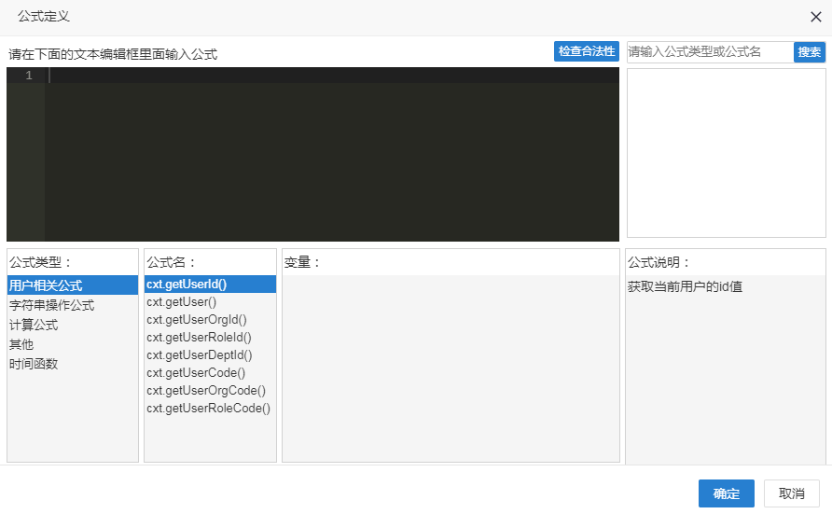Select 其他 formula type
Viewport: 832px width, 514px height.
21,344
